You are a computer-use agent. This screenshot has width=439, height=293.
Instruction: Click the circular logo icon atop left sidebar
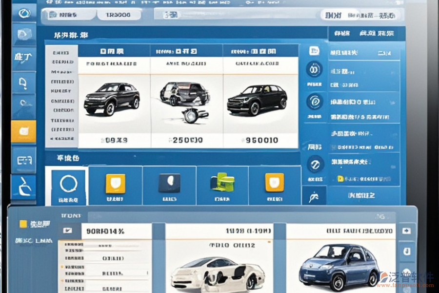pyautogui.click(x=23, y=13)
